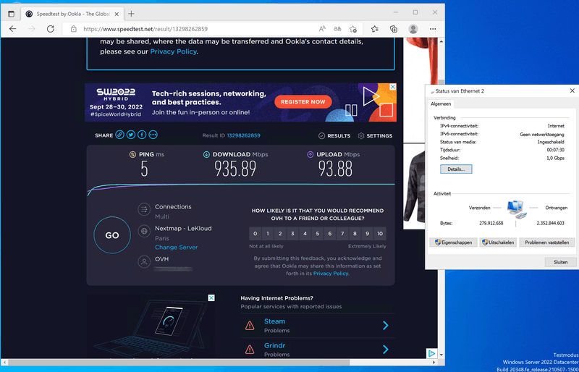The height and width of the screenshot is (372, 579).
Task: Click the OVH provider person icon
Action: tap(144, 261)
